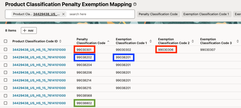This screenshot has width=241, height=108.
Task: Open product code link in 99038206 row
Action: [x=39, y=72]
